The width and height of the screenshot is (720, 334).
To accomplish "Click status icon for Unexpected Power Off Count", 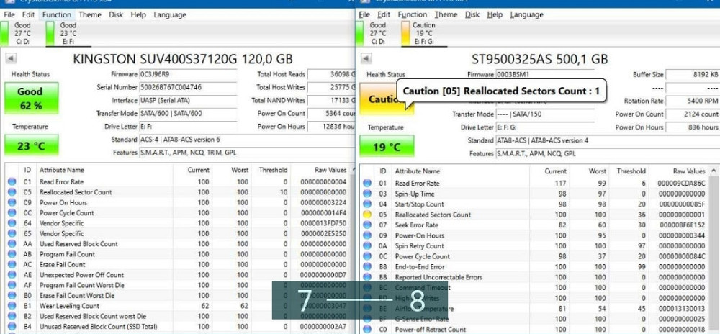I will [x=12, y=275].
